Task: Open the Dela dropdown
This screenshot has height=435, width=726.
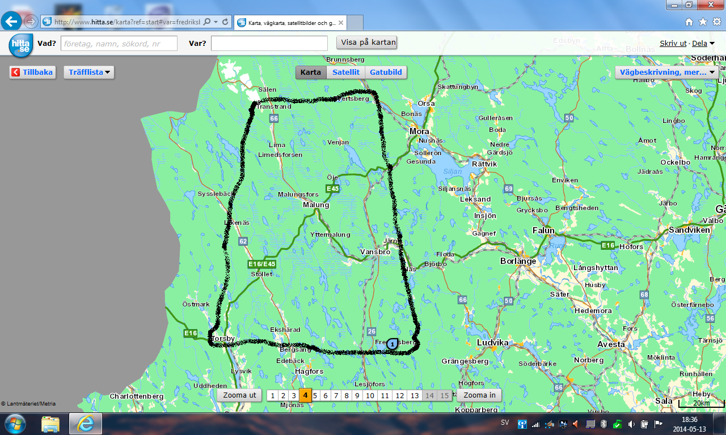Action: point(703,43)
